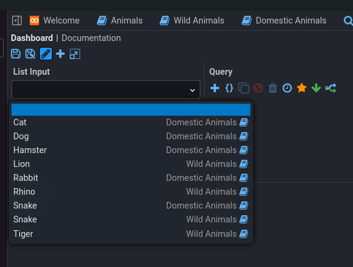Open the Welcome page tab
This screenshot has width=353, height=267.
pos(54,20)
